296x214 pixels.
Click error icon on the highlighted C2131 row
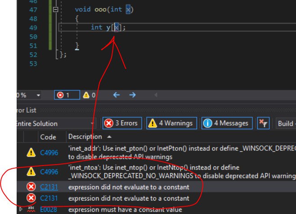point(31,187)
